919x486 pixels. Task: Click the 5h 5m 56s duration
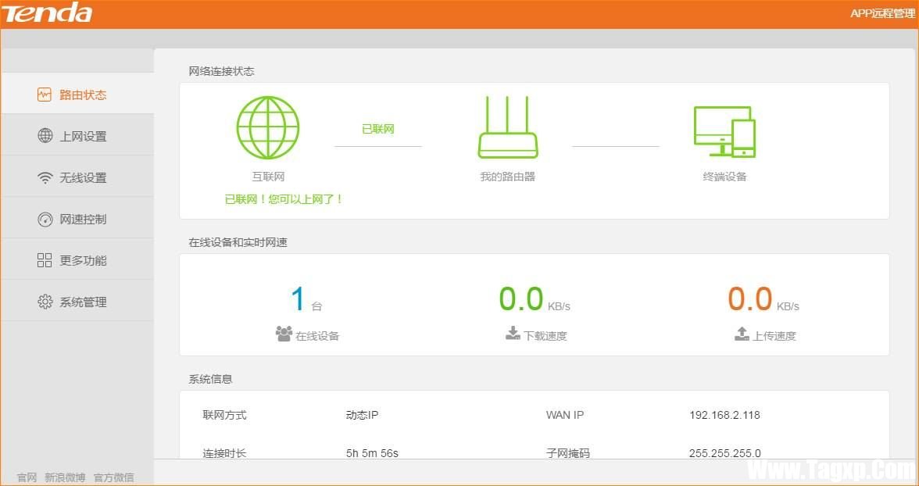tap(372, 453)
